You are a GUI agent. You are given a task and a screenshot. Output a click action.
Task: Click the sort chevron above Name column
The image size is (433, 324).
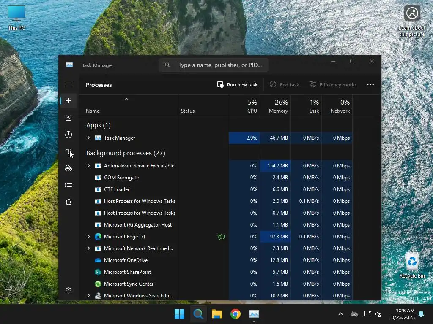126,99
